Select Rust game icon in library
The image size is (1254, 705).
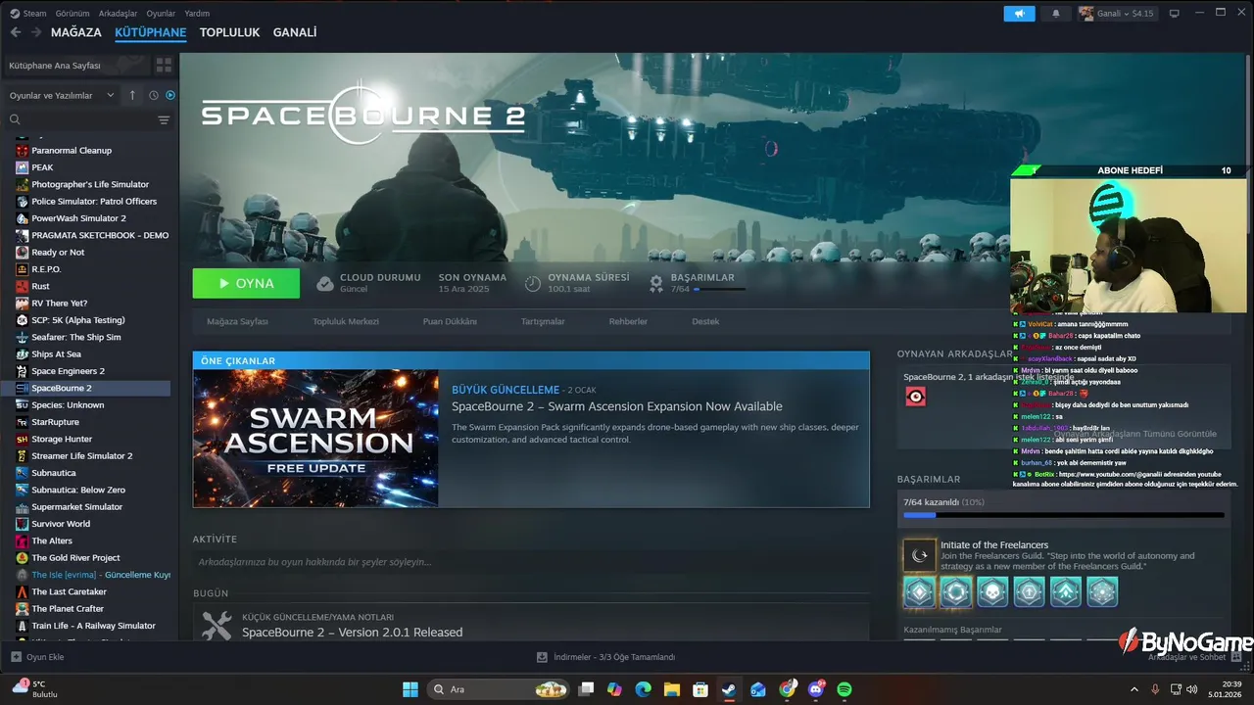pos(22,286)
